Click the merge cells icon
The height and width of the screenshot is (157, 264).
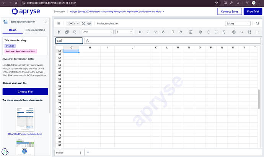[x=216, y=32]
